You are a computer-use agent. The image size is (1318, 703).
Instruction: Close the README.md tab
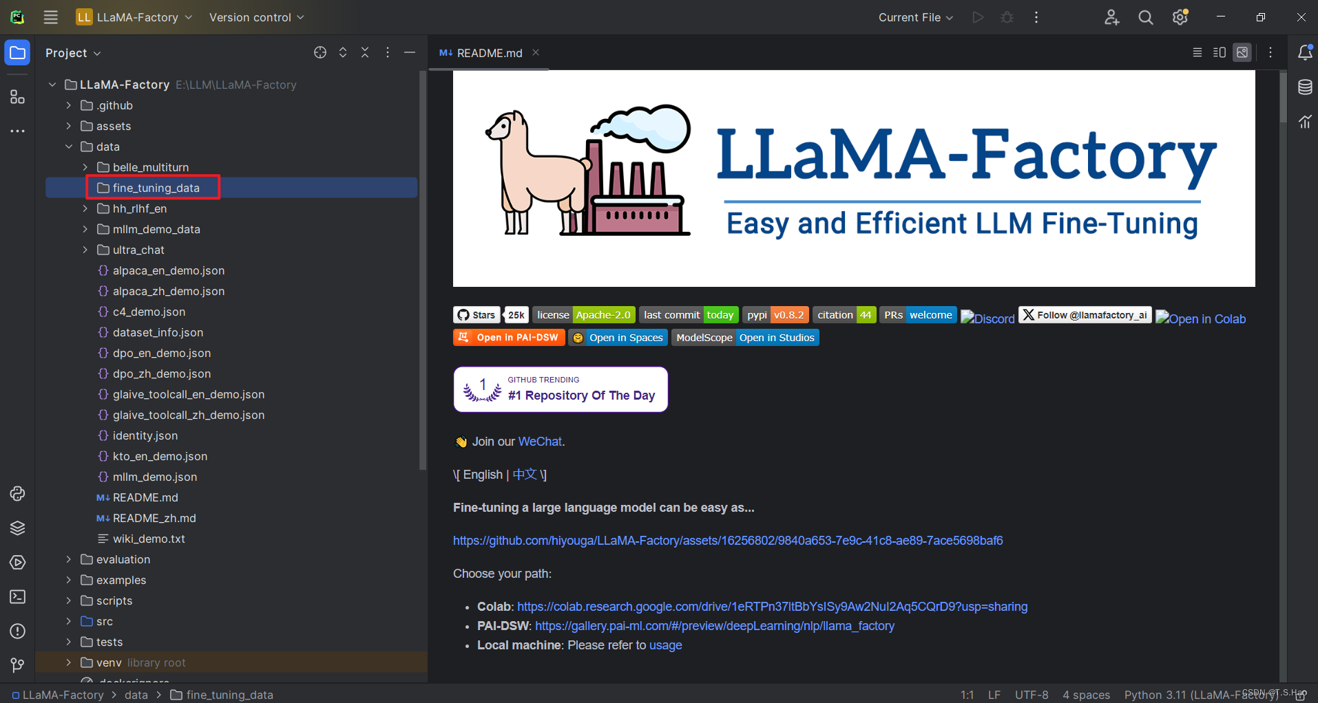point(536,52)
